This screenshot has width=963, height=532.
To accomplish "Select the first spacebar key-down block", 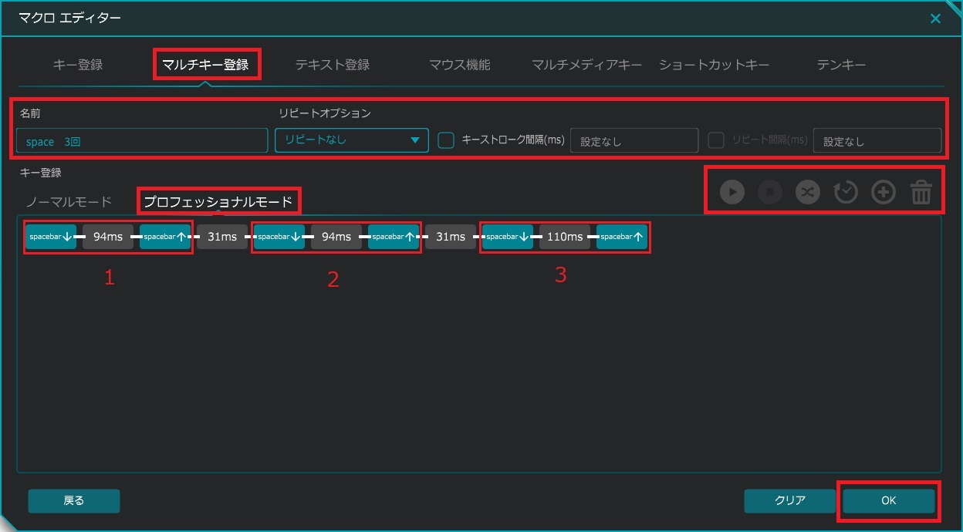I will click(x=51, y=237).
